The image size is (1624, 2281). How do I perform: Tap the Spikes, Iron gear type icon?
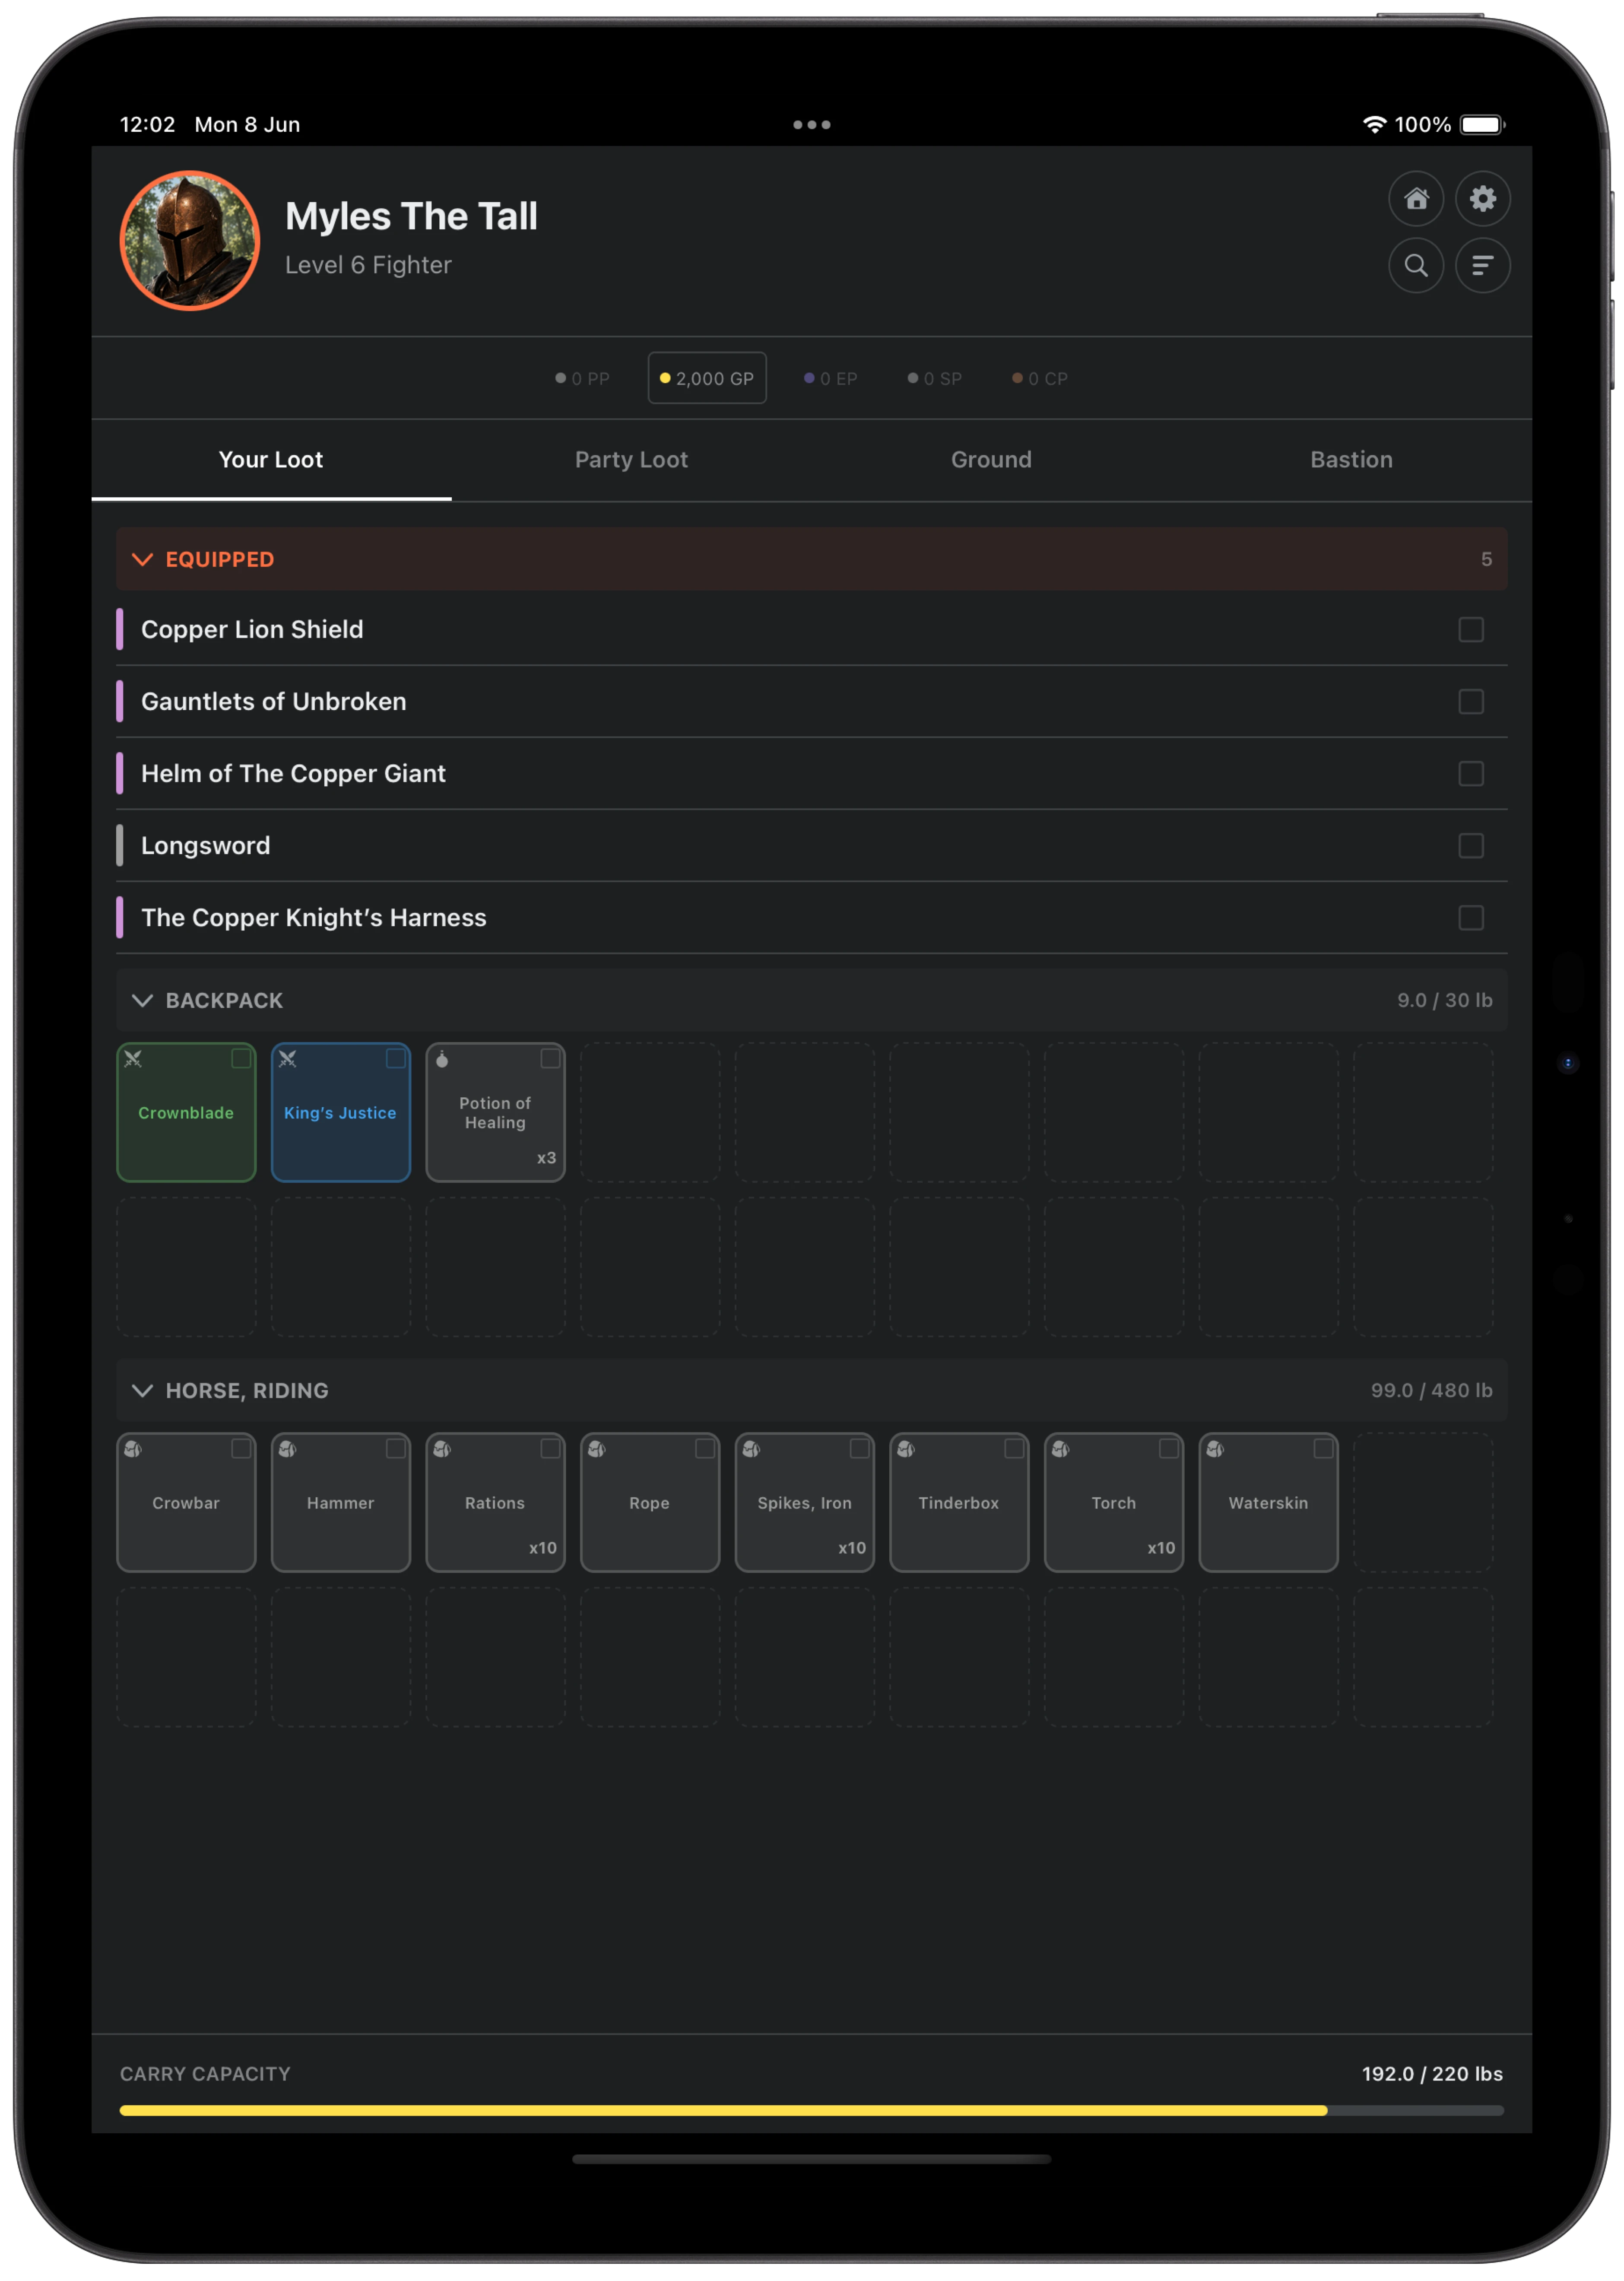pyautogui.click(x=751, y=1449)
